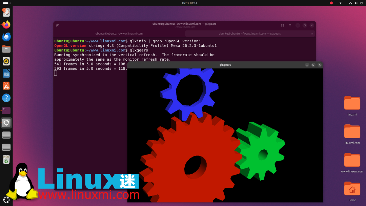366x206 pixels.
Task: Click the 'Mesa 26.2.3-1ubuntu1' text
Action: pyautogui.click(x=194, y=46)
